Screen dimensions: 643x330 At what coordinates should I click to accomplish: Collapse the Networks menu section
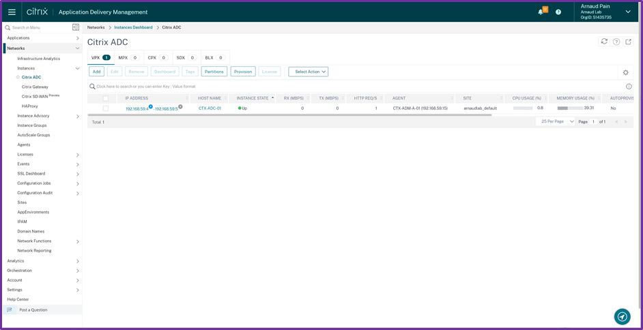pos(78,48)
